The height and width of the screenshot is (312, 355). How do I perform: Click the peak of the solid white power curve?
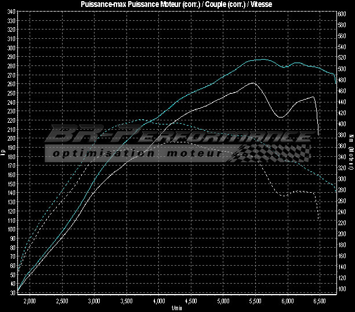[x=253, y=83]
